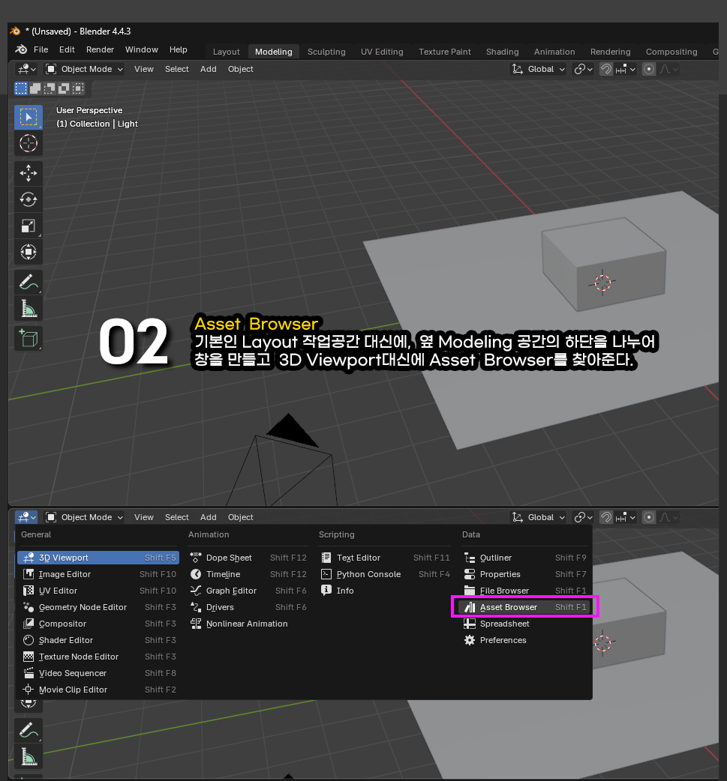This screenshot has height=781, width=727.
Task: Open snapping options dropdown in upper header
Action: pyautogui.click(x=626, y=69)
